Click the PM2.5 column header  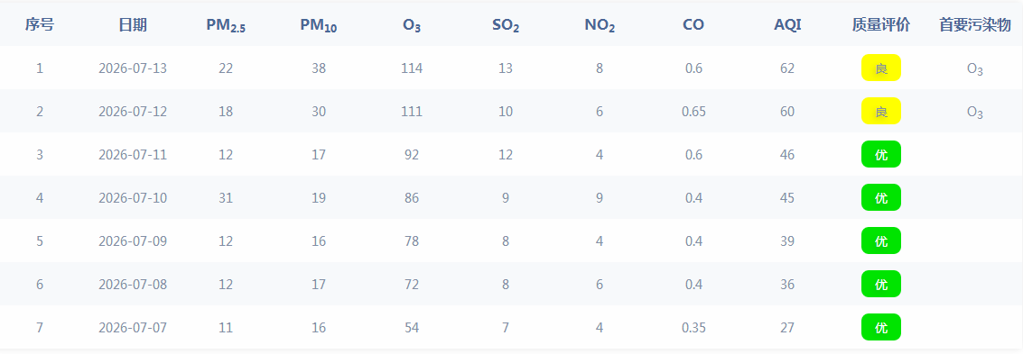pos(226,25)
